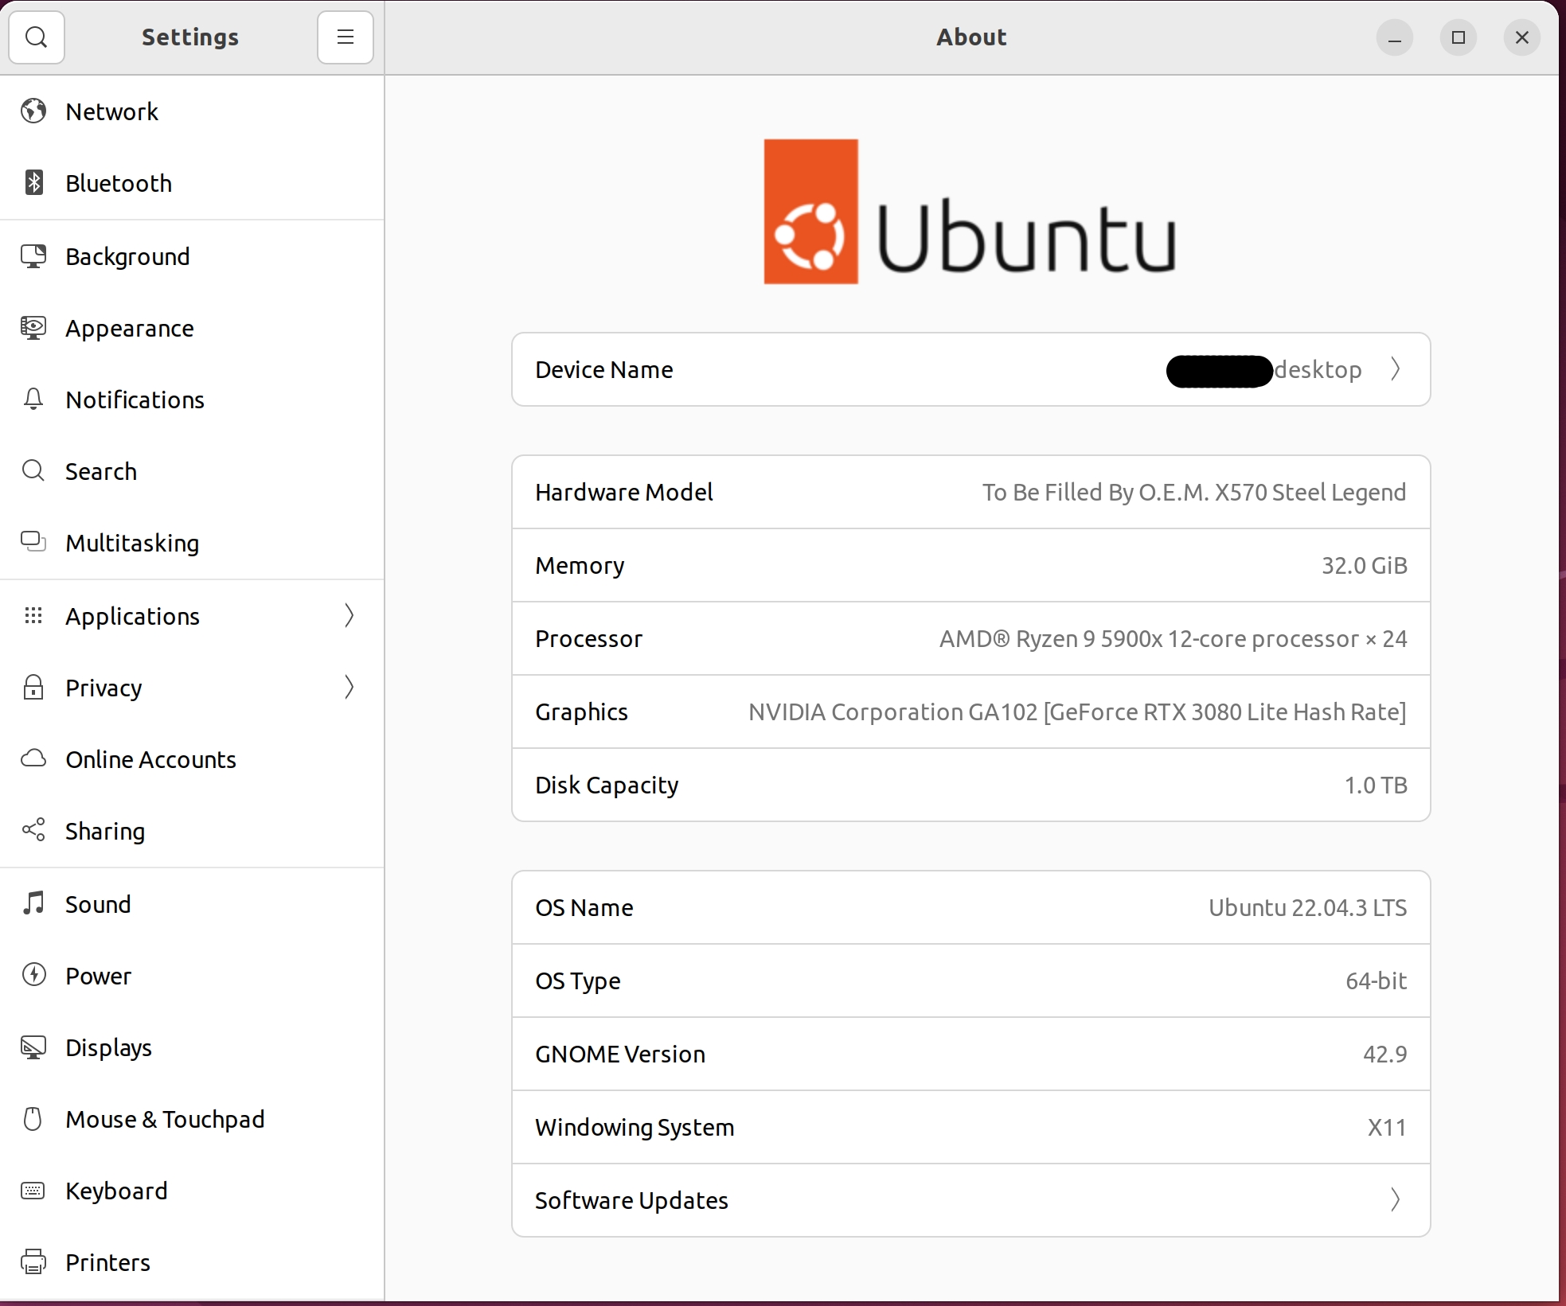Click the Graphics value NVIDIA GA102
Image resolution: width=1566 pixels, height=1306 pixels.
click(1077, 711)
